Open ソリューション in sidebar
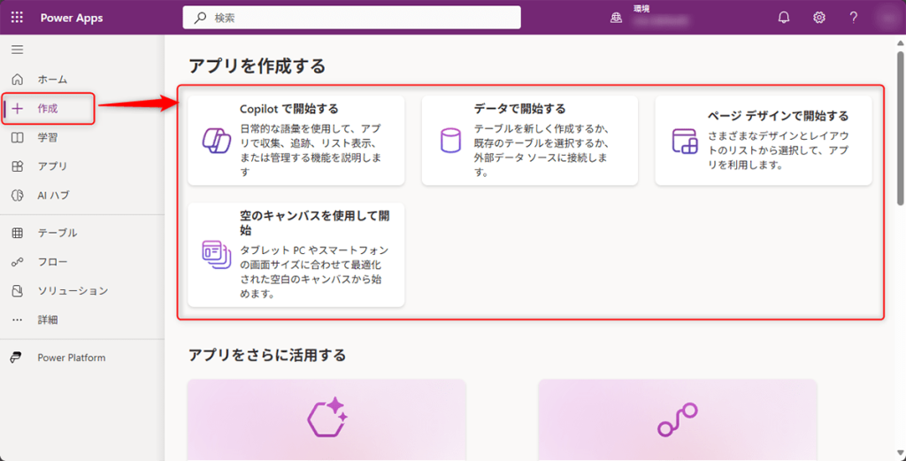This screenshot has height=461, width=906. tap(73, 290)
